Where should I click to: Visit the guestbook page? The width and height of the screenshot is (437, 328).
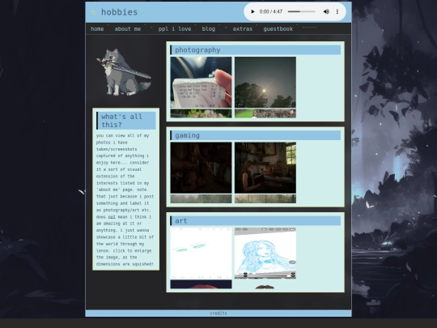278,28
